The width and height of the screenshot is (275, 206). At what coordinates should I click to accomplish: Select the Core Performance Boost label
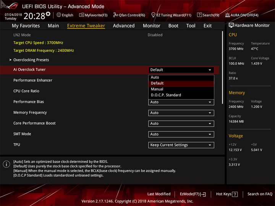click(34, 123)
